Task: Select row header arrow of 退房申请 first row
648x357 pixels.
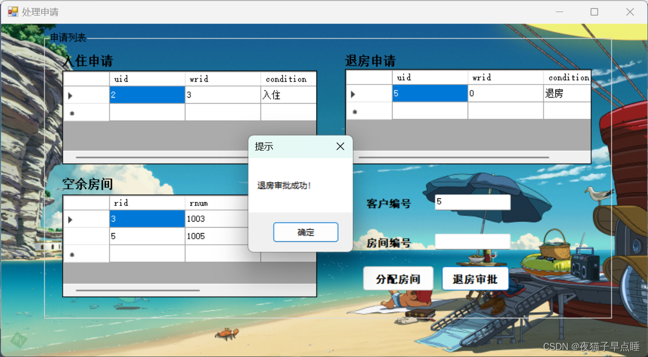Action: (x=369, y=94)
